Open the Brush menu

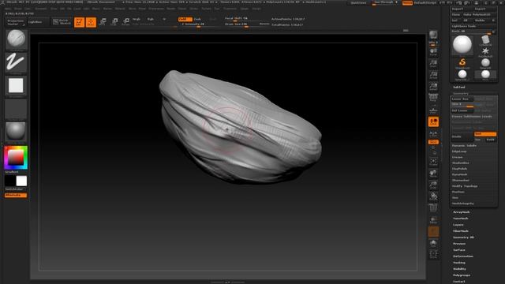pyautogui.click(x=18, y=9)
